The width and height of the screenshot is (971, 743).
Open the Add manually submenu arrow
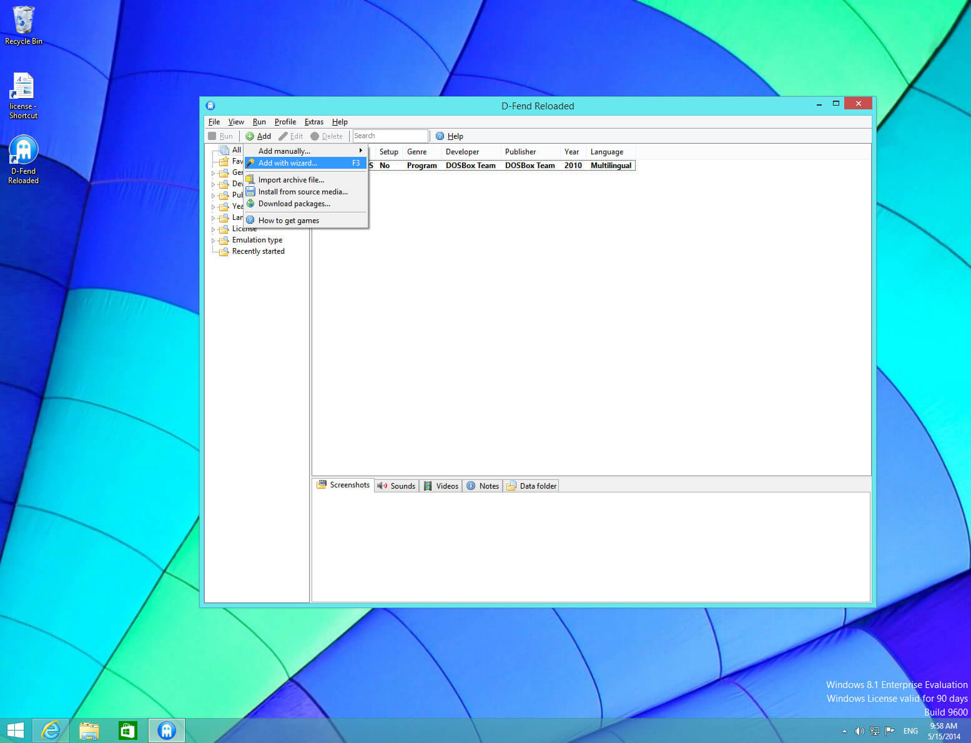(360, 151)
